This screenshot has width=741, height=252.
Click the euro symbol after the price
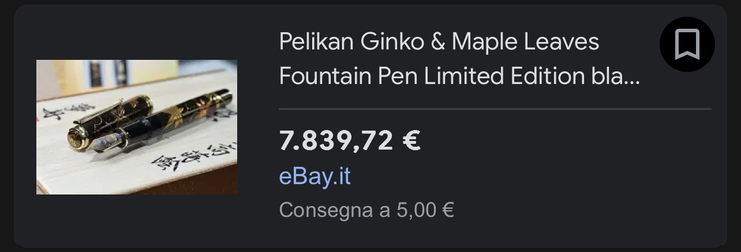410,140
